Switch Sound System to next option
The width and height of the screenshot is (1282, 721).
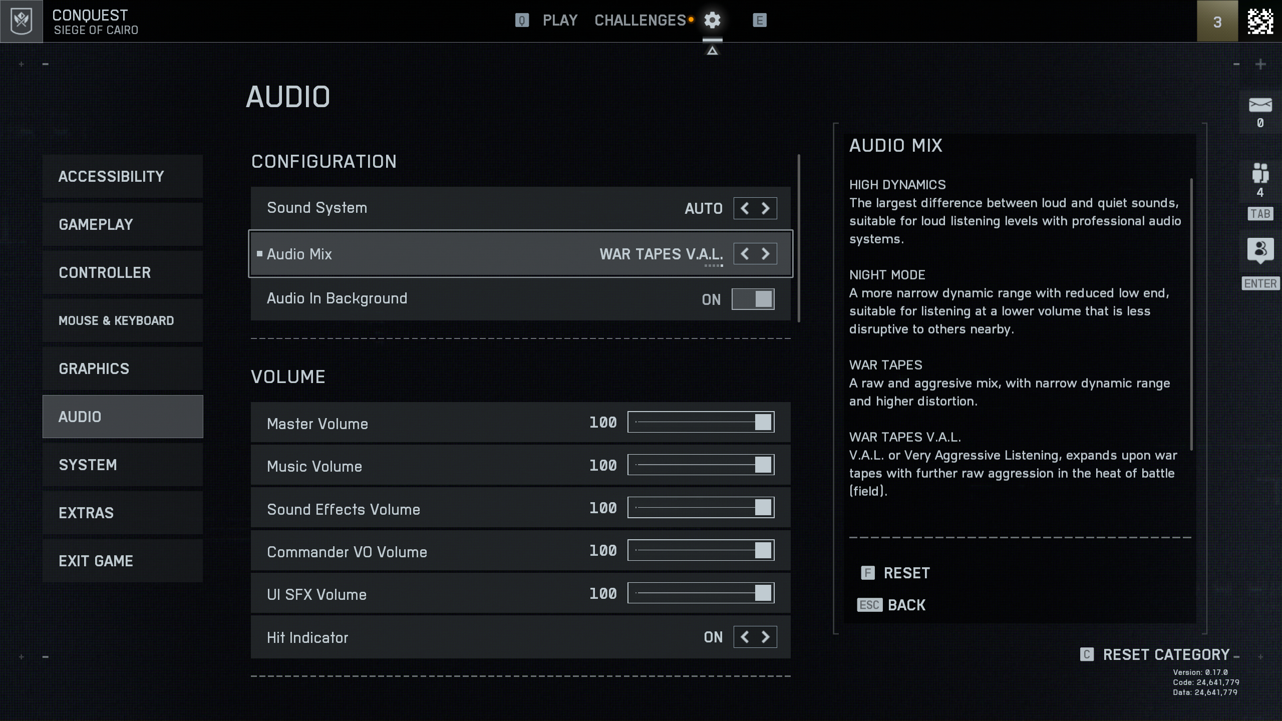point(766,208)
